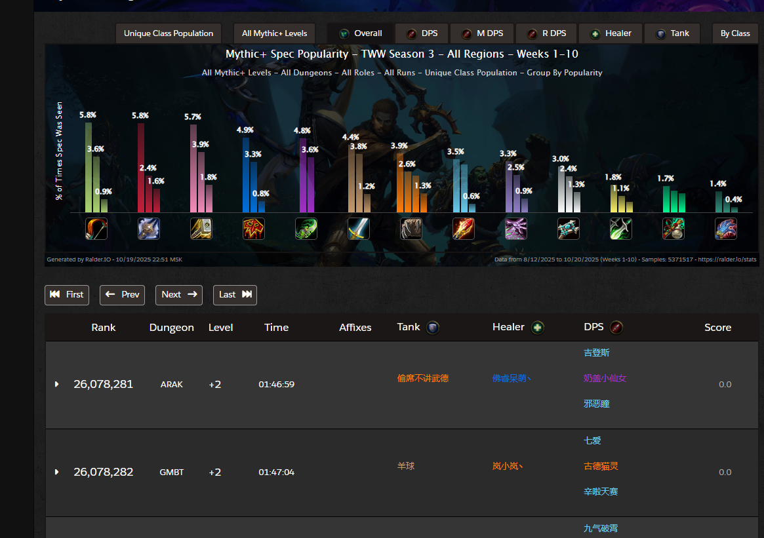
Task: Open the All Mythic+ Levels dropdown
Action: tap(274, 33)
